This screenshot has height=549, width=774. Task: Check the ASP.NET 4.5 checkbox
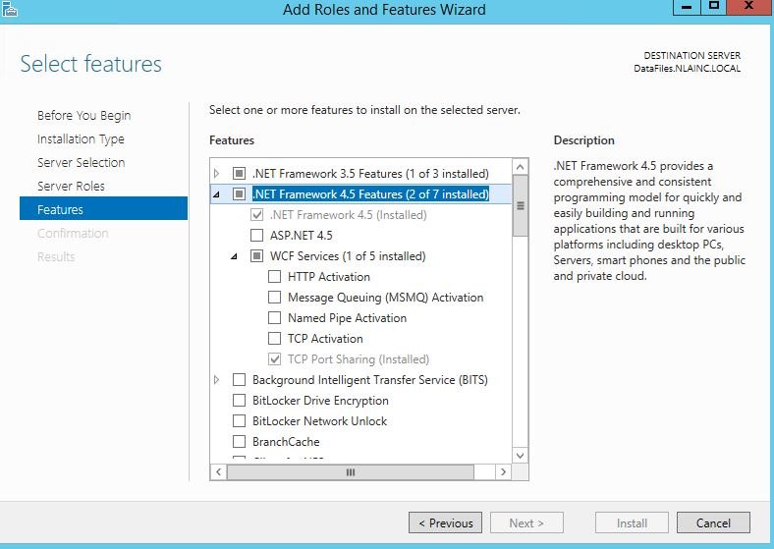point(256,235)
